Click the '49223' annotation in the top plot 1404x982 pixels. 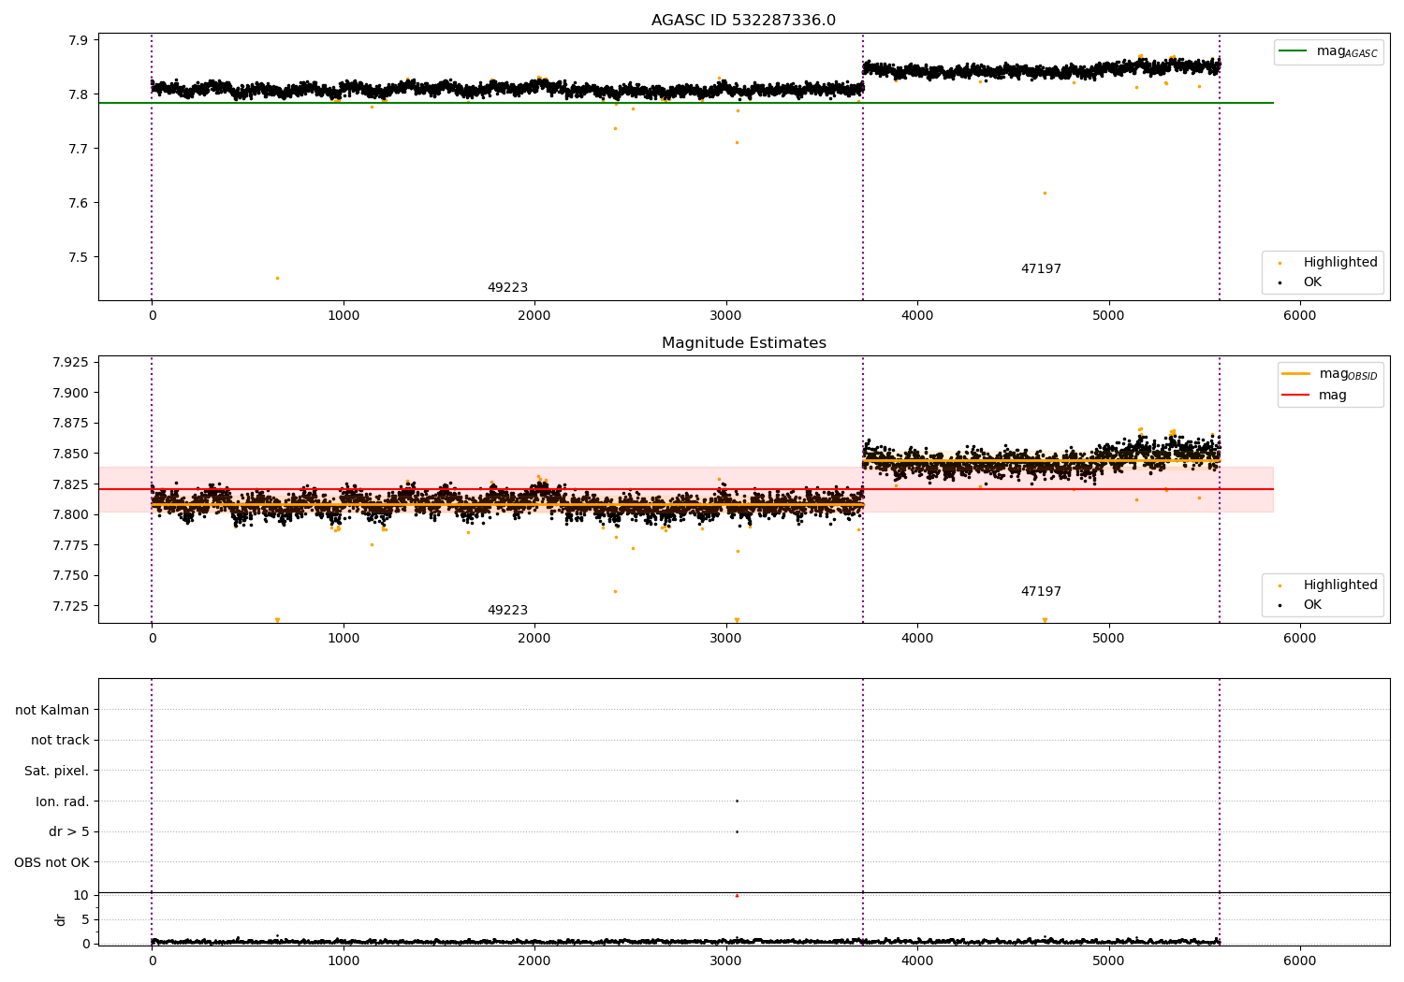coord(507,288)
